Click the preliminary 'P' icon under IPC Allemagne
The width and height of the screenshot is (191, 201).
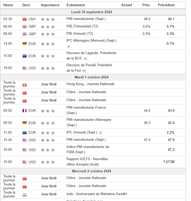tap(69, 47)
